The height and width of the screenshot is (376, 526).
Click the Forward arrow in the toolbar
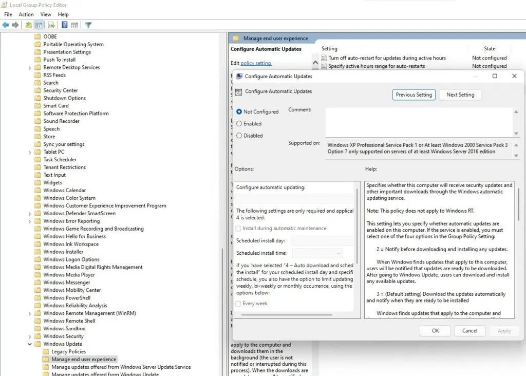[15, 25]
